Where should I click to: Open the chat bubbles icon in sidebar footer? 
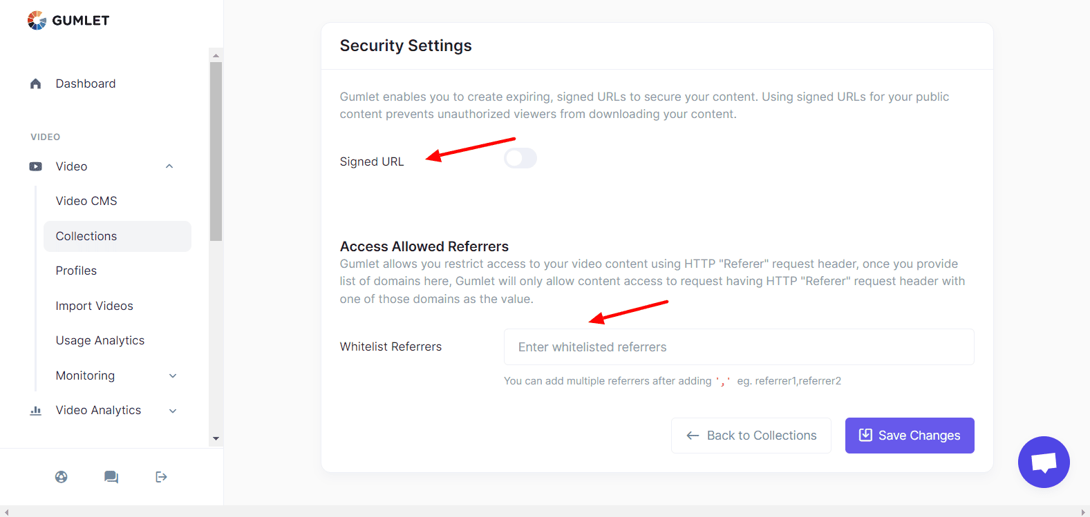111,477
